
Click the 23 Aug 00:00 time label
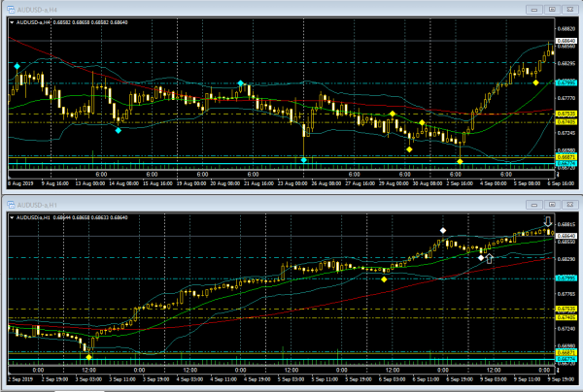292,183
